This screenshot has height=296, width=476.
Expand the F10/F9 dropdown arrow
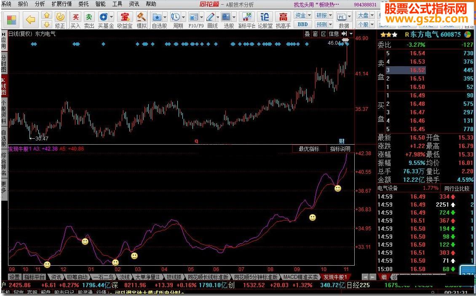point(201,17)
